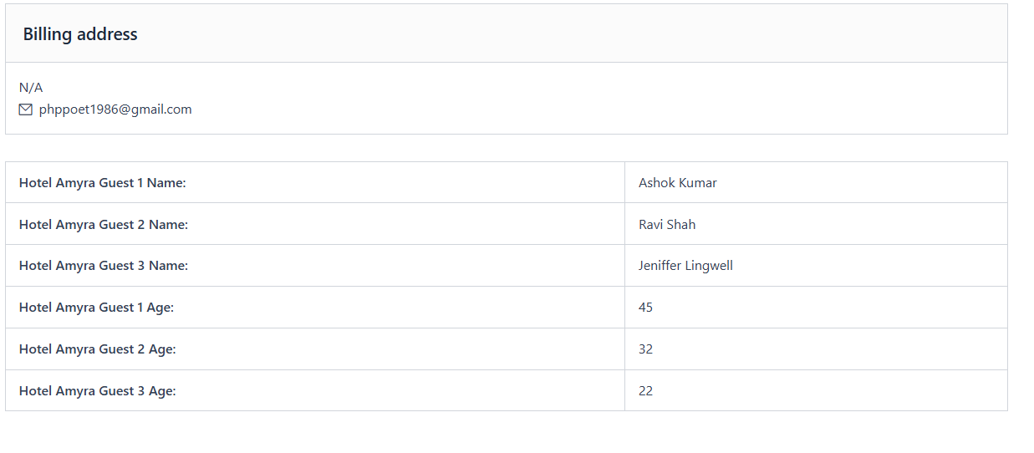Click the word Shah in guest name
This screenshot has height=453, width=1034.
[681, 225]
